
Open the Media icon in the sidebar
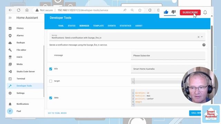tap(10, 64)
